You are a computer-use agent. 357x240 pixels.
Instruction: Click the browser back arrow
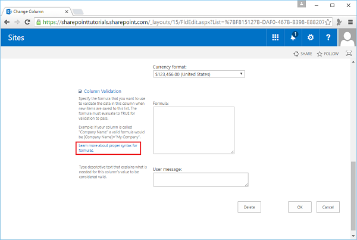(x=7, y=21)
